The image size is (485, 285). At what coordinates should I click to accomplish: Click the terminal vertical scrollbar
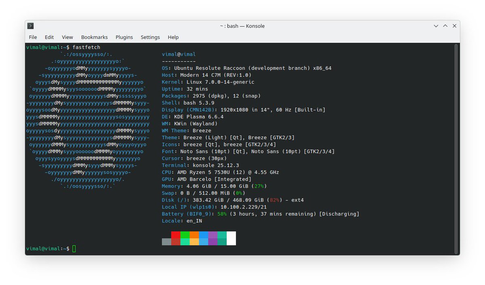pyautogui.click(x=456, y=148)
